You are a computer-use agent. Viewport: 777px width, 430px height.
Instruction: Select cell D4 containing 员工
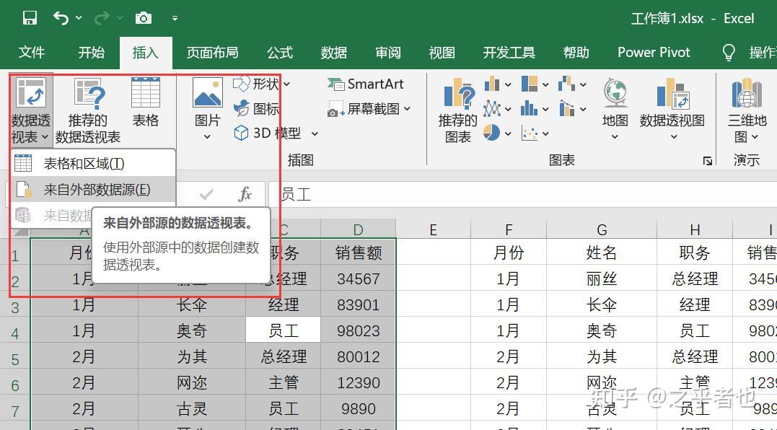[284, 330]
